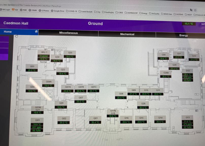
Task: Open the PME bookmark
Action: (x=23, y=10)
